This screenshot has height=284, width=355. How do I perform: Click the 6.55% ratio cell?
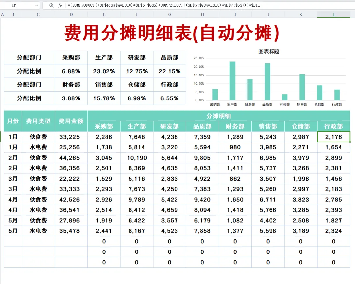tap(170, 98)
